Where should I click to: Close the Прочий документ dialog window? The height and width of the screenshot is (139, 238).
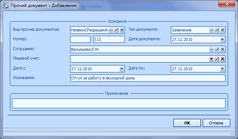(x=227, y=4)
